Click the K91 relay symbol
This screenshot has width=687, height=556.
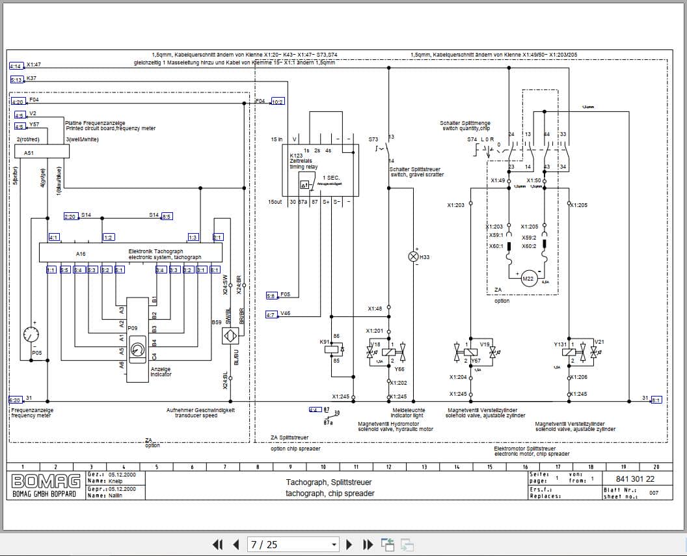click(x=330, y=350)
